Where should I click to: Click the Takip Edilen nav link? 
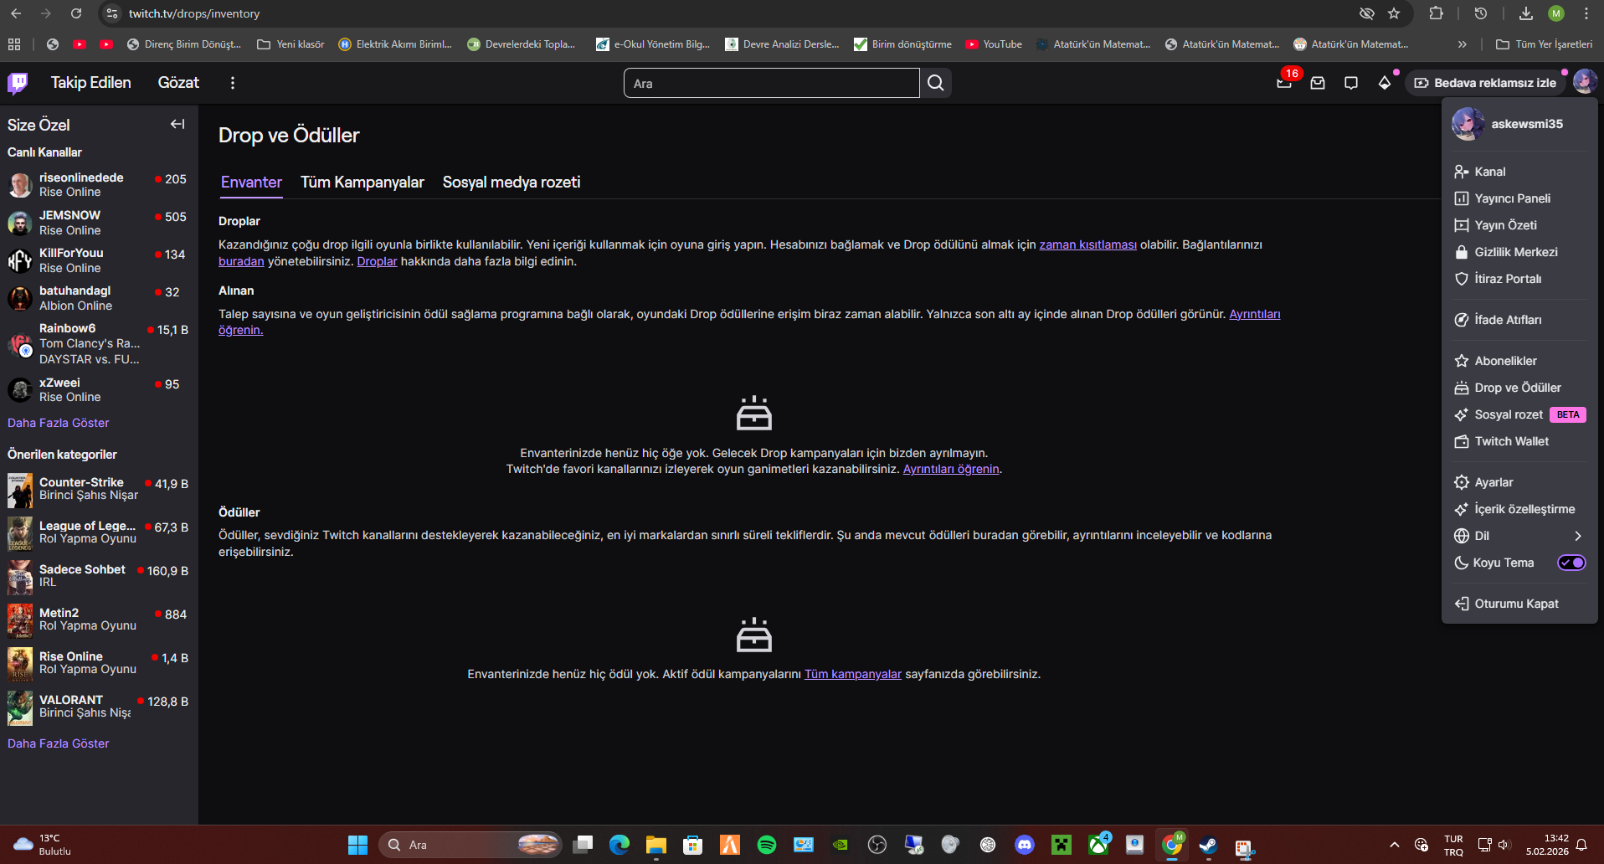(91, 83)
